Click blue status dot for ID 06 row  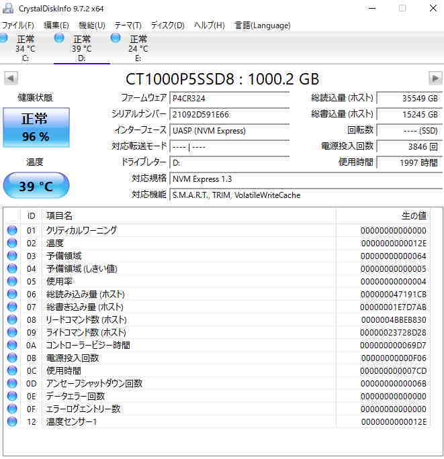[x=12, y=294]
